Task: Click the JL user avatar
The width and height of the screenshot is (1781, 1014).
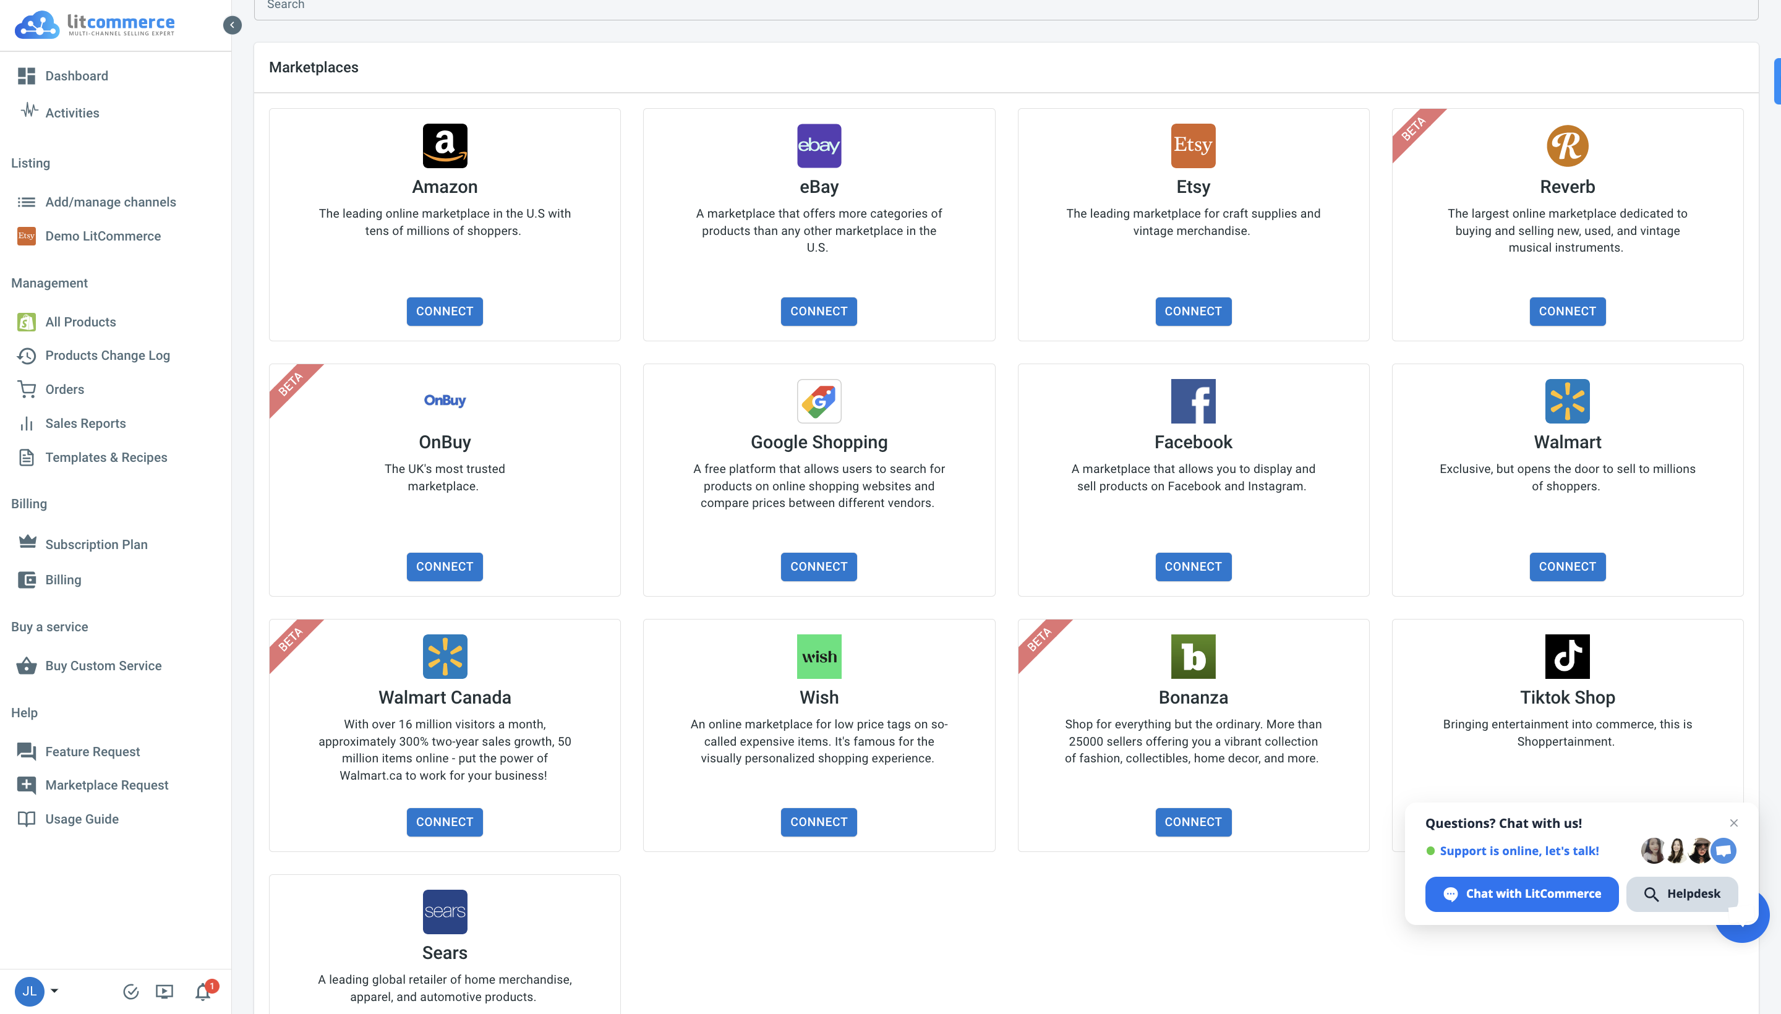Action: 29,991
